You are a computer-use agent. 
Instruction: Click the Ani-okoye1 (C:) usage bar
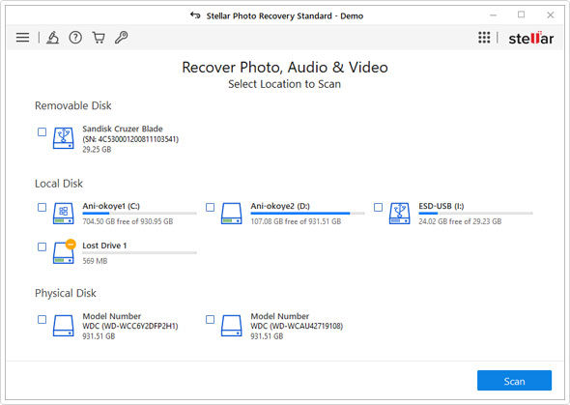139,214
